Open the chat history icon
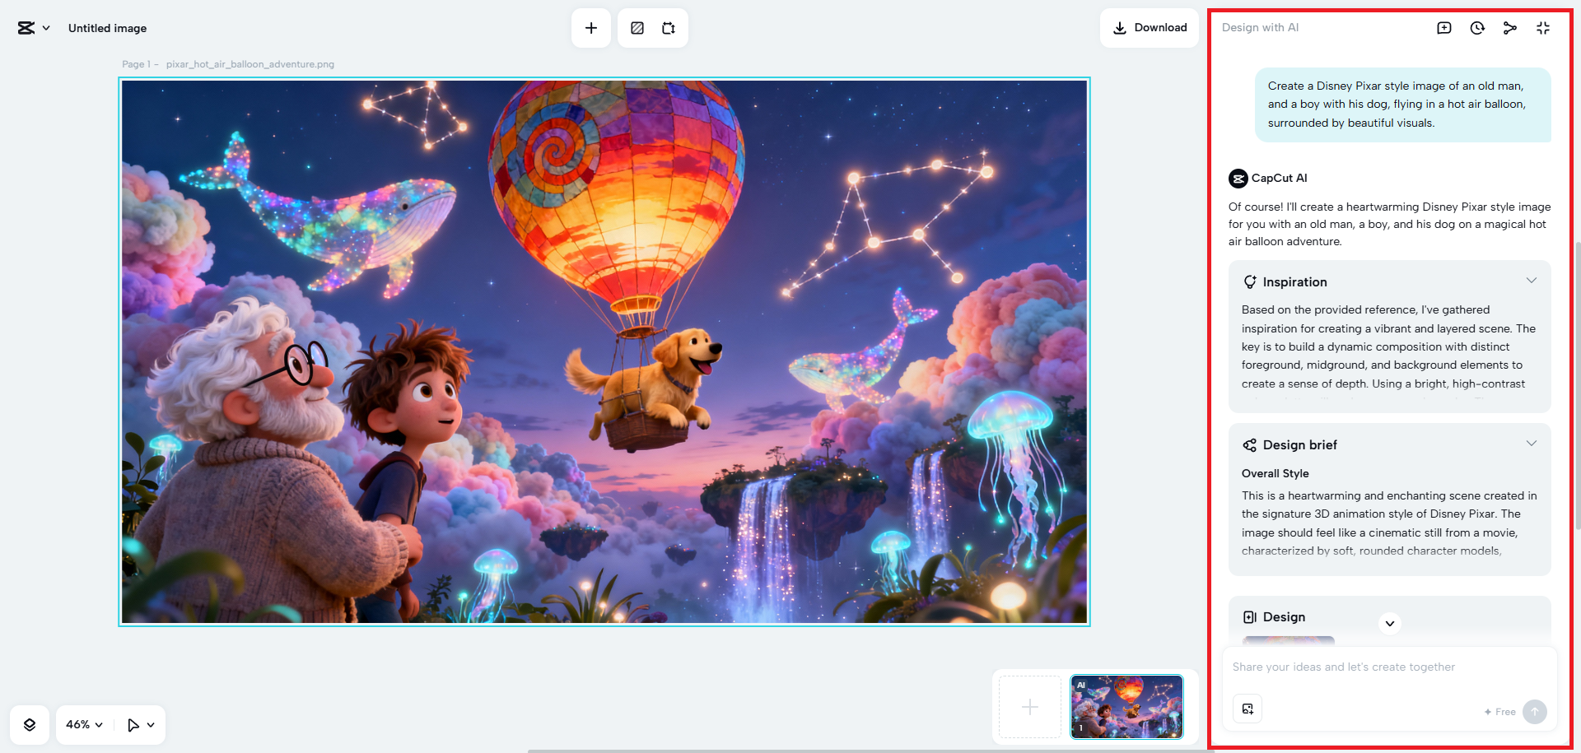This screenshot has width=1581, height=753. [x=1477, y=27]
